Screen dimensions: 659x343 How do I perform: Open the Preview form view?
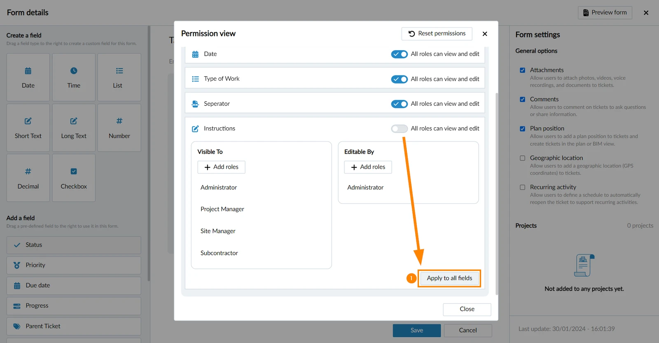tap(605, 13)
